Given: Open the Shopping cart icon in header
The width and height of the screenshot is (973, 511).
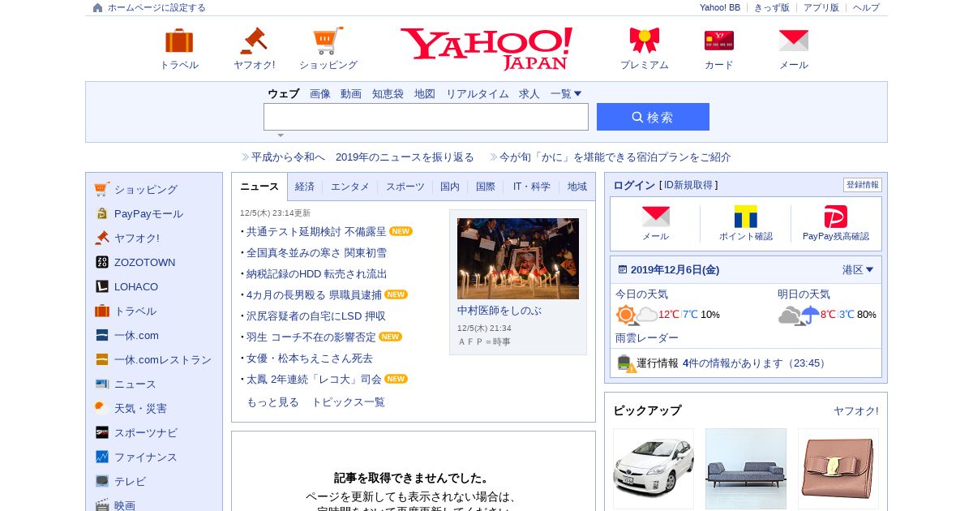Looking at the screenshot, I should coord(328,41).
